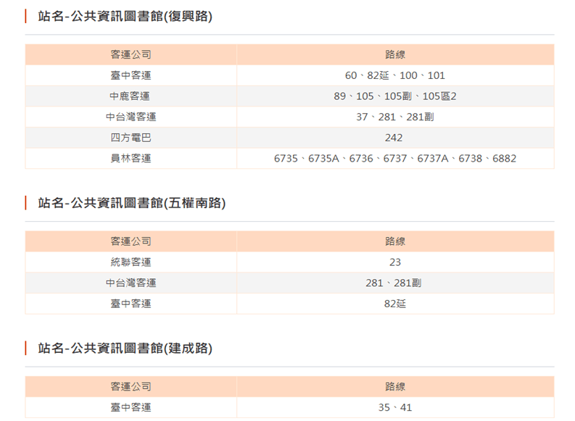Click heading 站名-公共資訊圖書館(建成路)

pos(125,348)
